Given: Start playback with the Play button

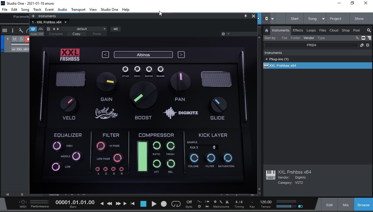Looking at the screenshot, I should click(x=154, y=204).
